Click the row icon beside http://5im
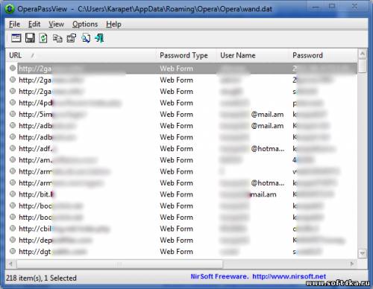 click(x=13, y=114)
